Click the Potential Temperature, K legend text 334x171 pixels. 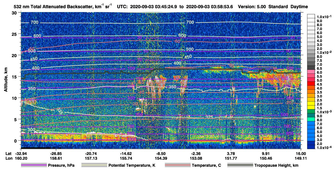[132, 166]
